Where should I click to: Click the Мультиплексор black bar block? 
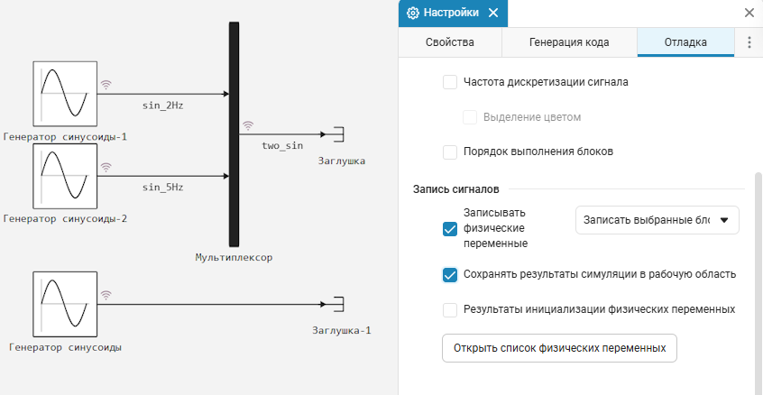click(234, 134)
